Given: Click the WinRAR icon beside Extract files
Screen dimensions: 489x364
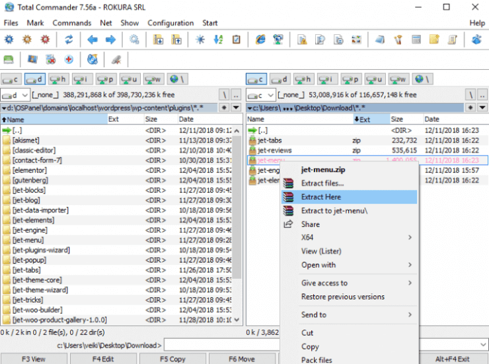Looking at the screenshot, I should pyautogui.click(x=289, y=183).
